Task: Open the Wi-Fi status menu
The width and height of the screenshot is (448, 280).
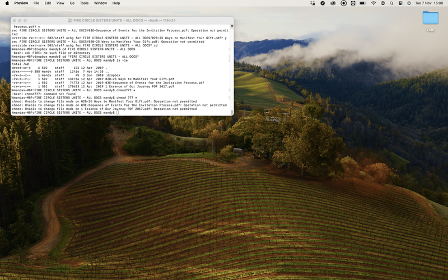Action: [374, 3]
